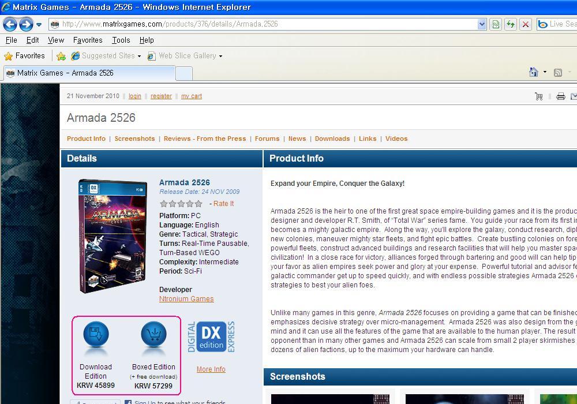The width and height of the screenshot is (577, 404).
Task: Rate five stars using the last star
Action: (x=198, y=204)
